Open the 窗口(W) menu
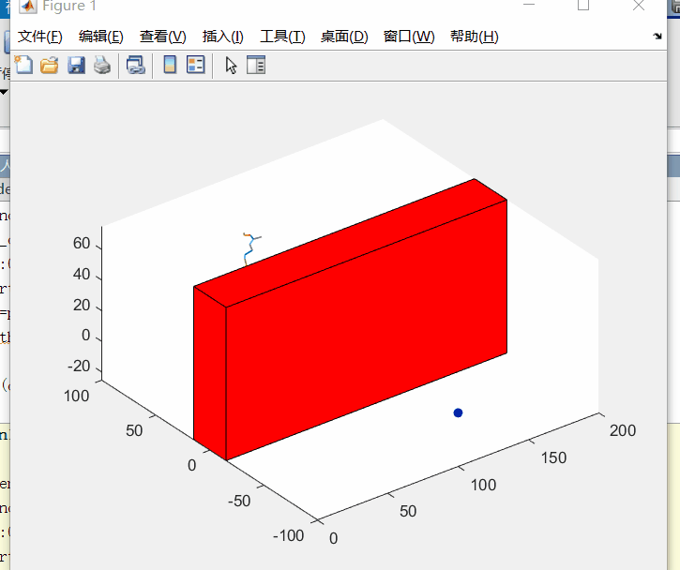Screen dimensions: 680x570 pos(409,37)
